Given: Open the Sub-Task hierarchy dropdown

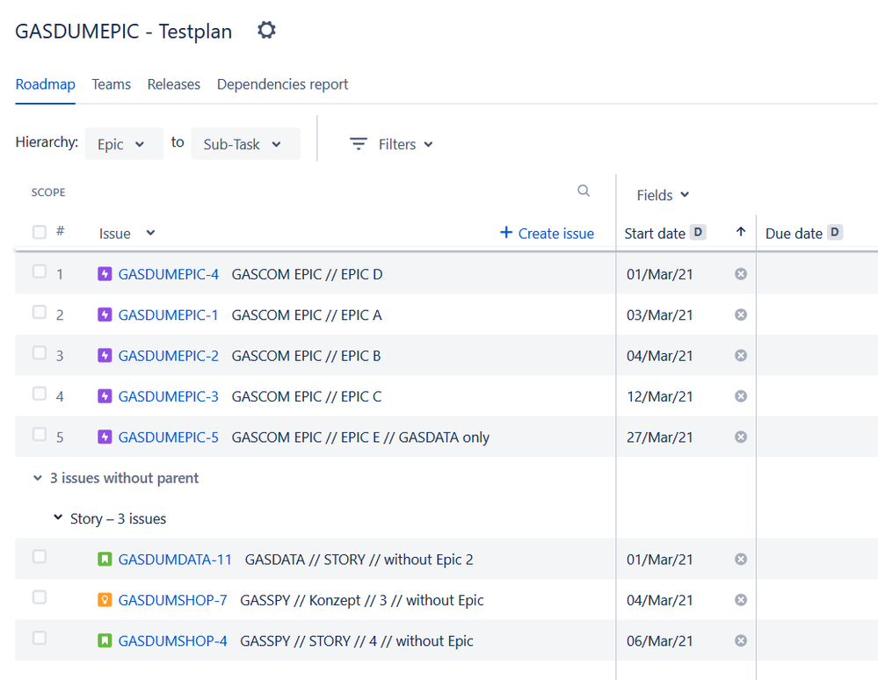Looking at the screenshot, I should click(244, 144).
